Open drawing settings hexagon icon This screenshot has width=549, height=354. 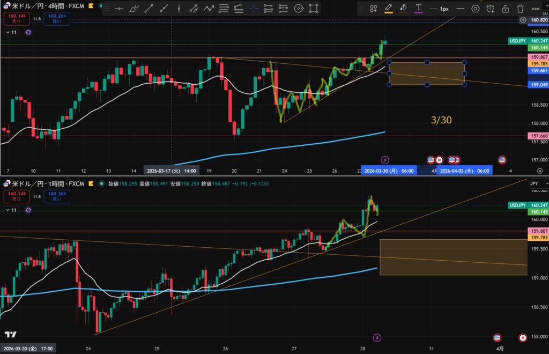pos(475,9)
